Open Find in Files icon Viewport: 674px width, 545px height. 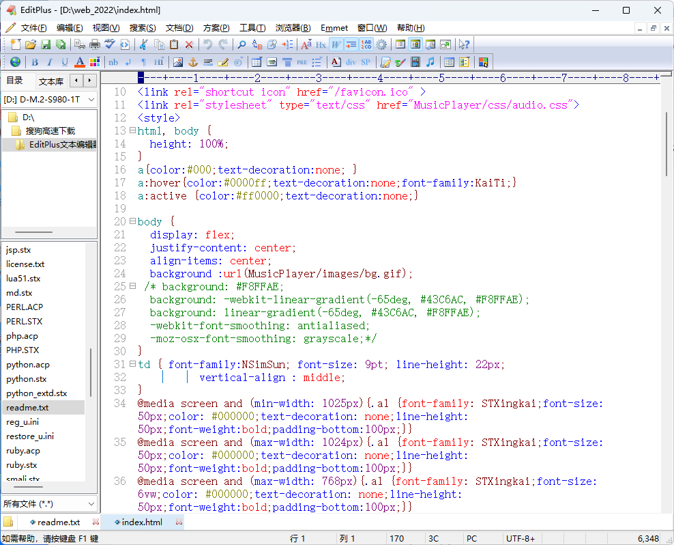(x=272, y=44)
